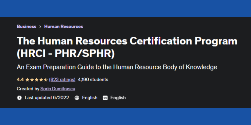Click the breadcrumb chevron separator
The height and width of the screenshot is (125, 251).
coord(40,27)
